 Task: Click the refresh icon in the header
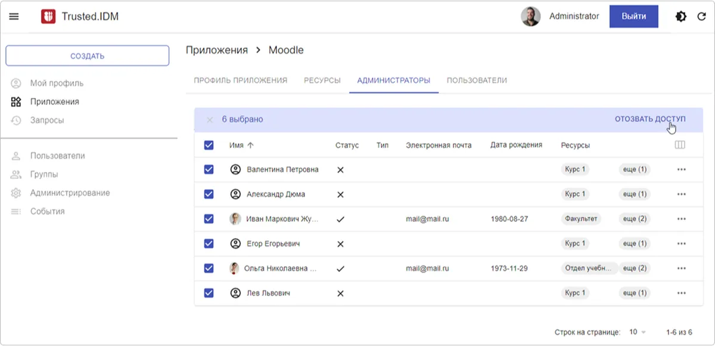point(702,17)
